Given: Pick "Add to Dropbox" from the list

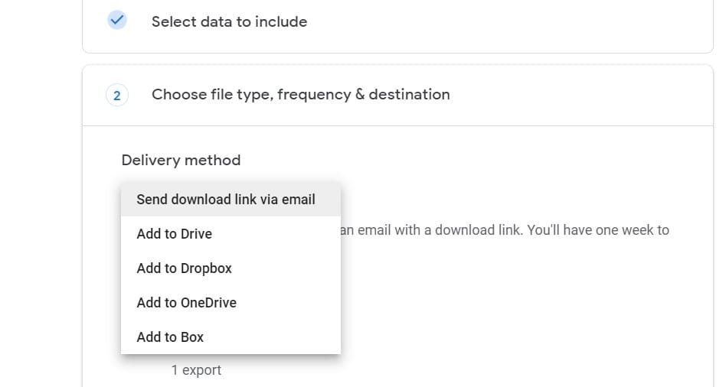Looking at the screenshot, I should [x=184, y=268].
